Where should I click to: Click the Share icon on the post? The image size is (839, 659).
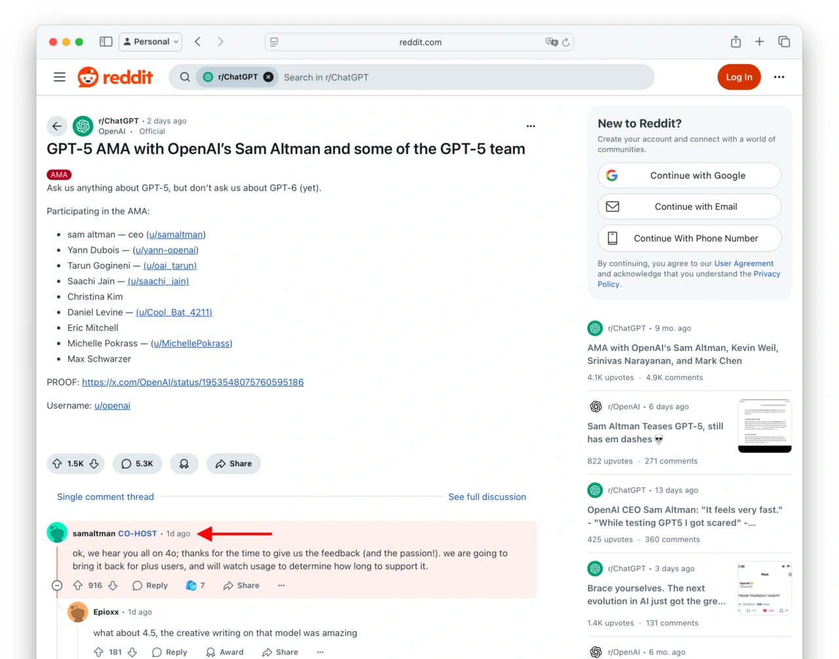coord(233,463)
